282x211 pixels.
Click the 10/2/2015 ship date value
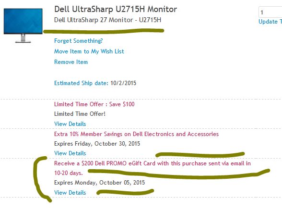tap(123, 83)
